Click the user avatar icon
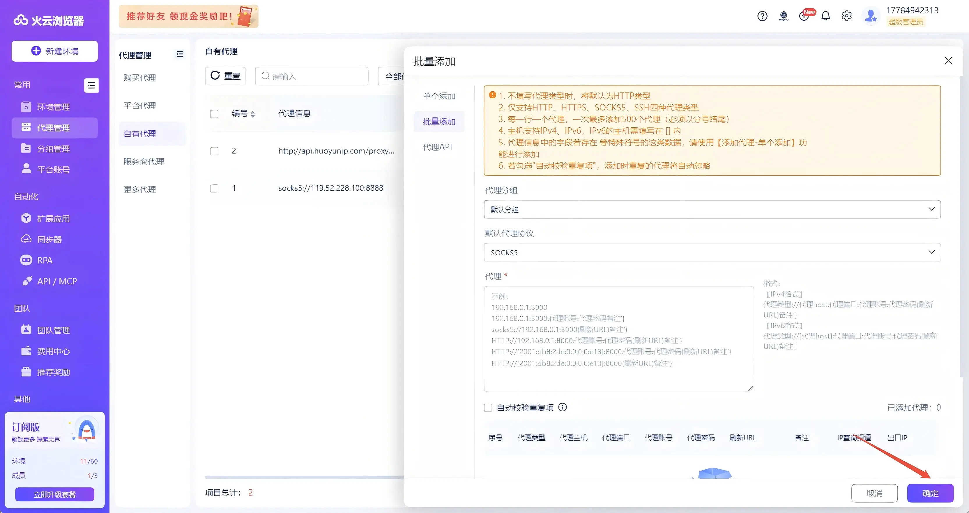 (x=871, y=16)
